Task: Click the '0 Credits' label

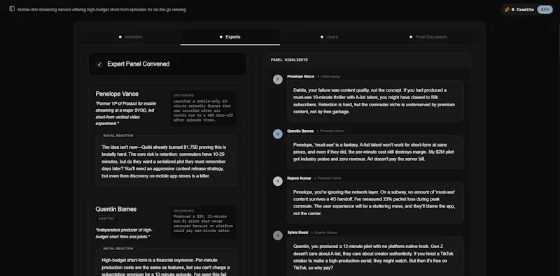Action: point(522,10)
